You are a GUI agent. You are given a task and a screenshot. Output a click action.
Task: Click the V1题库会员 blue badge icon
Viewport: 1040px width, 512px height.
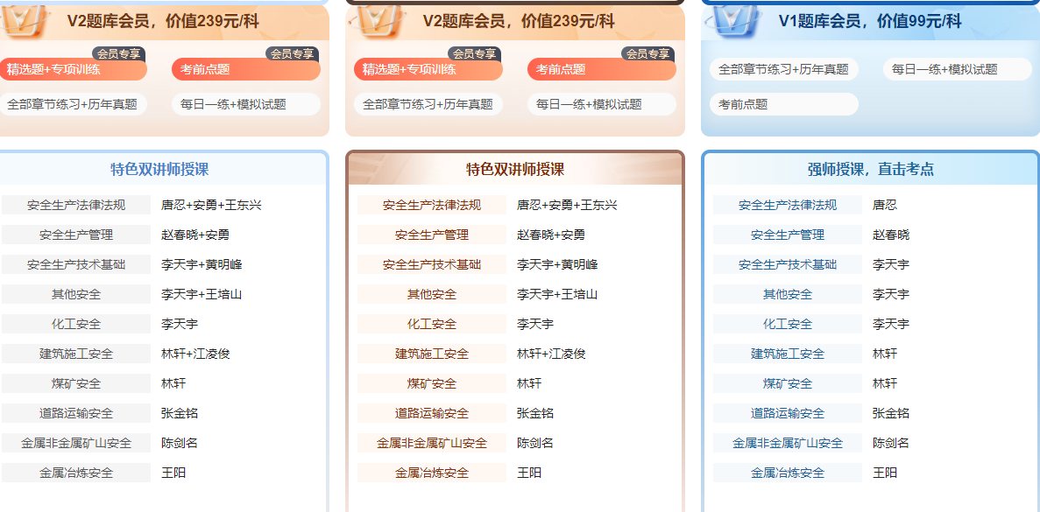734,20
